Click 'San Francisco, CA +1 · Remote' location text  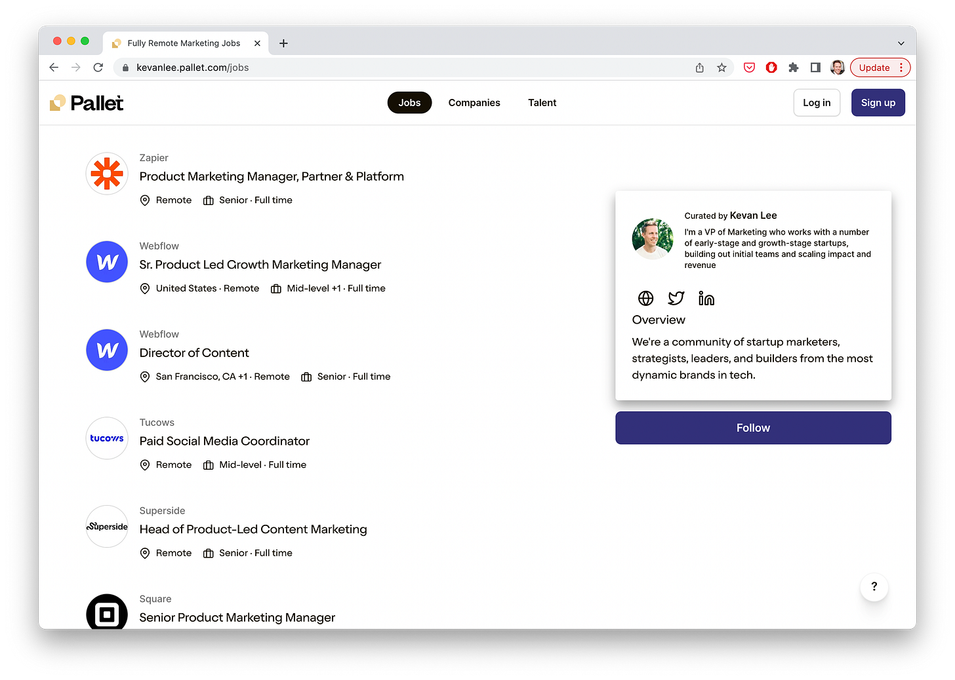click(x=222, y=377)
